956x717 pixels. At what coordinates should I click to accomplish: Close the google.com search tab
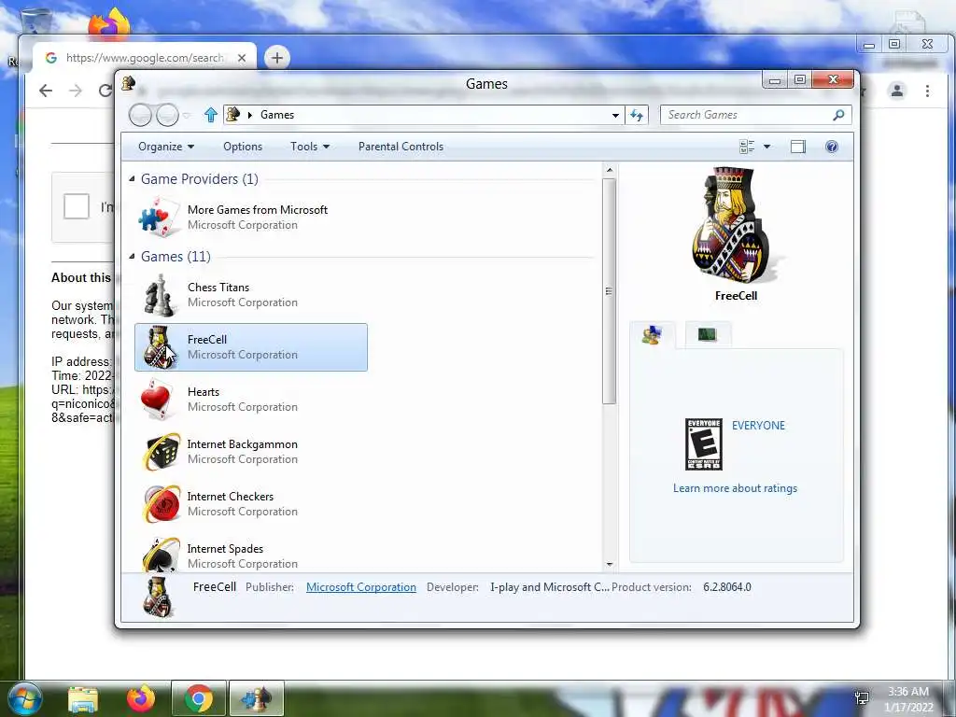click(242, 58)
